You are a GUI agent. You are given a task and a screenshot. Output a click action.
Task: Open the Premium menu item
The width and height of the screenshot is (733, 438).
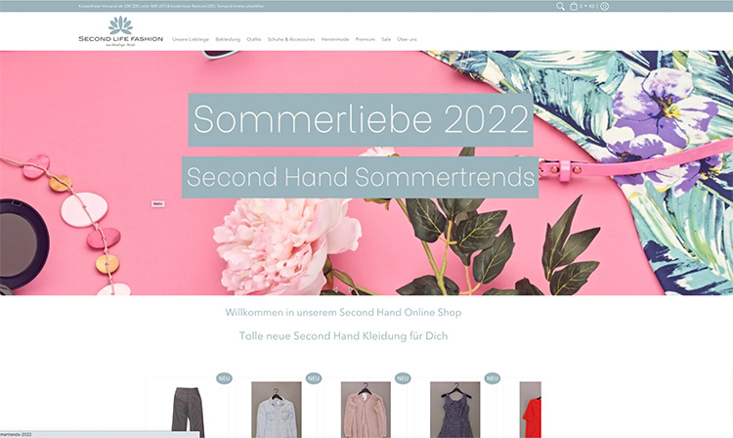366,39
